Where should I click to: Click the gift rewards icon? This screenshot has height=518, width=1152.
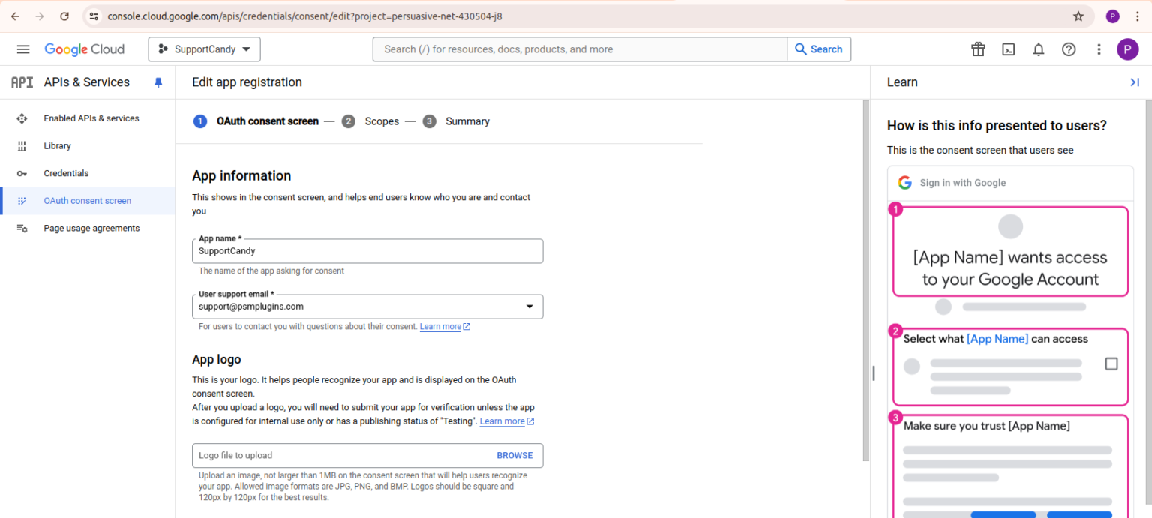(978, 49)
